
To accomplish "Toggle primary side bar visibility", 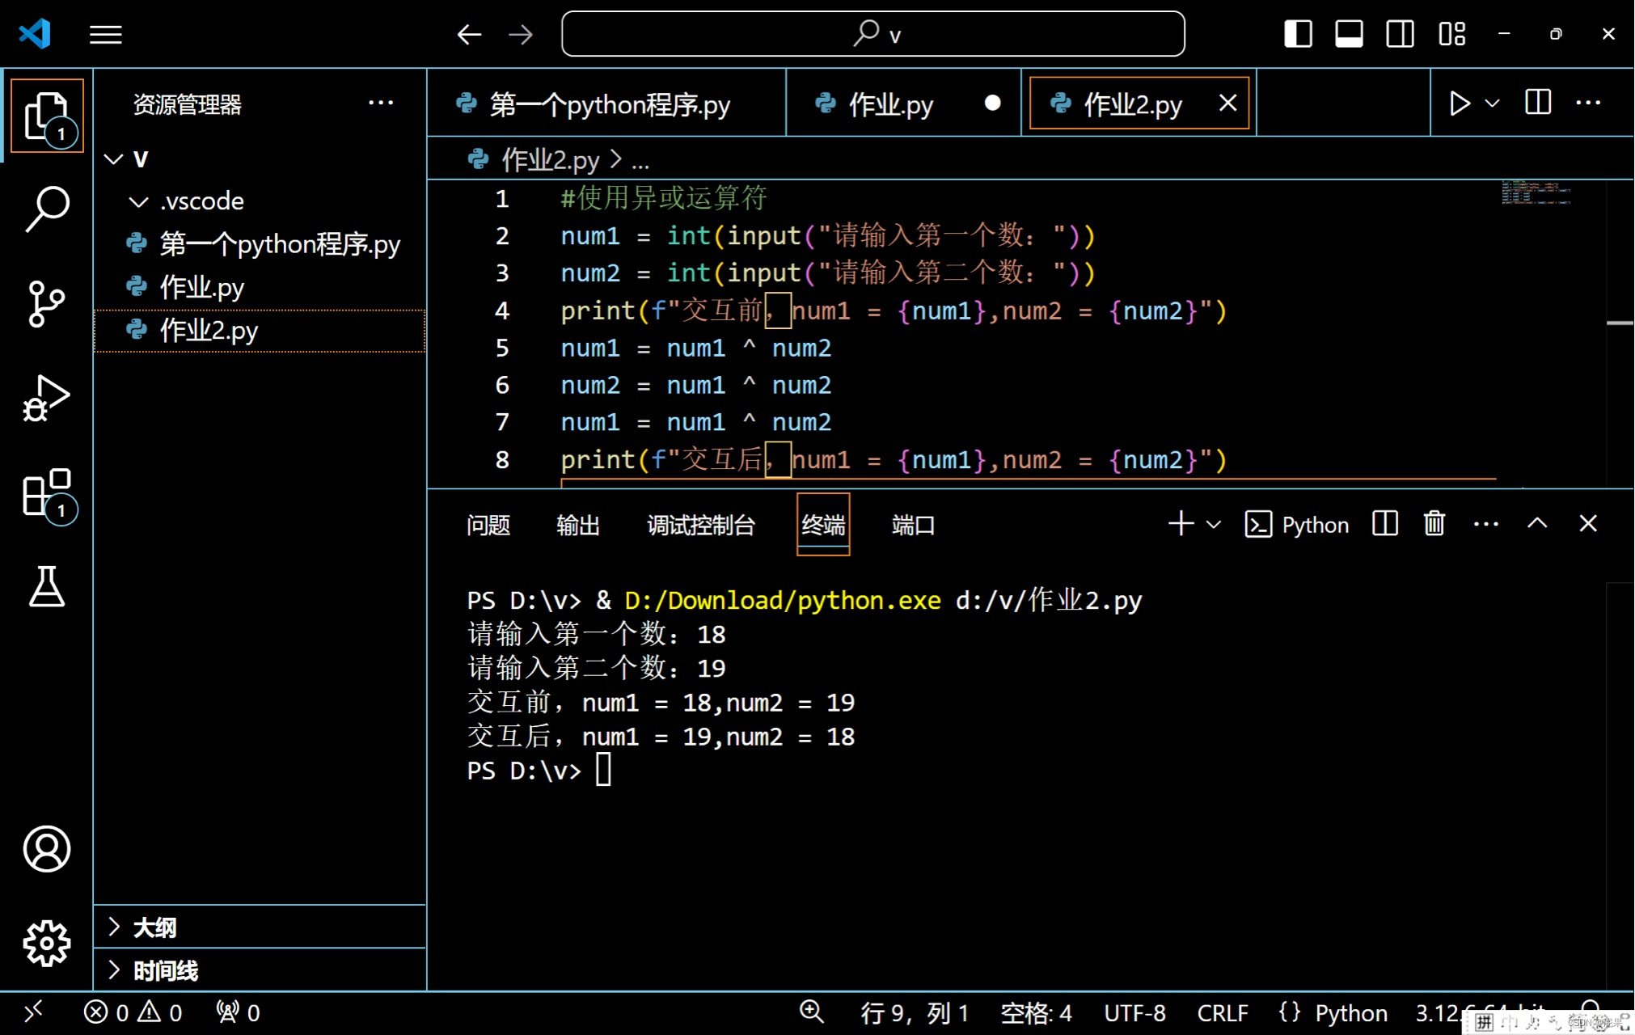I will point(1298,34).
